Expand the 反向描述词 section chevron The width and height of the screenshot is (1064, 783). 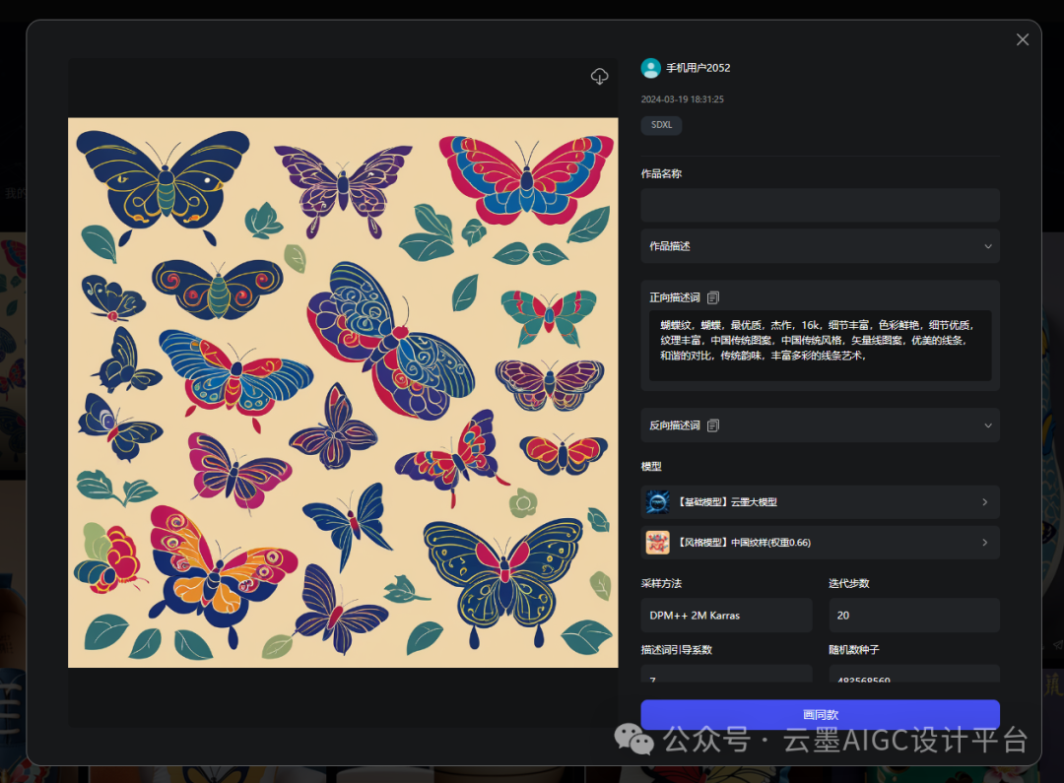coord(988,425)
